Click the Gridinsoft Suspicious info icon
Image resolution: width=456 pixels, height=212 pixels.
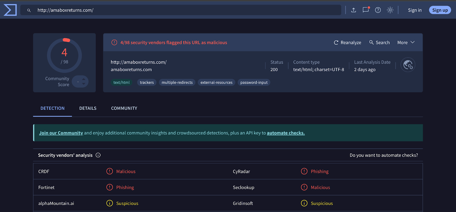click(x=304, y=203)
